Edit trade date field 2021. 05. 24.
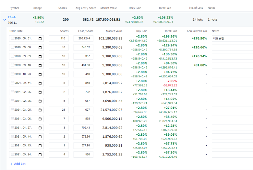This screenshot has width=253, height=170. click(26, 154)
